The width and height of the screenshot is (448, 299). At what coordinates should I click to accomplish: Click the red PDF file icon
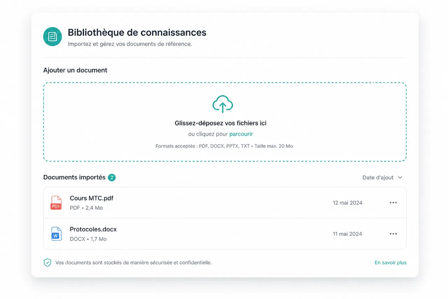(x=56, y=203)
